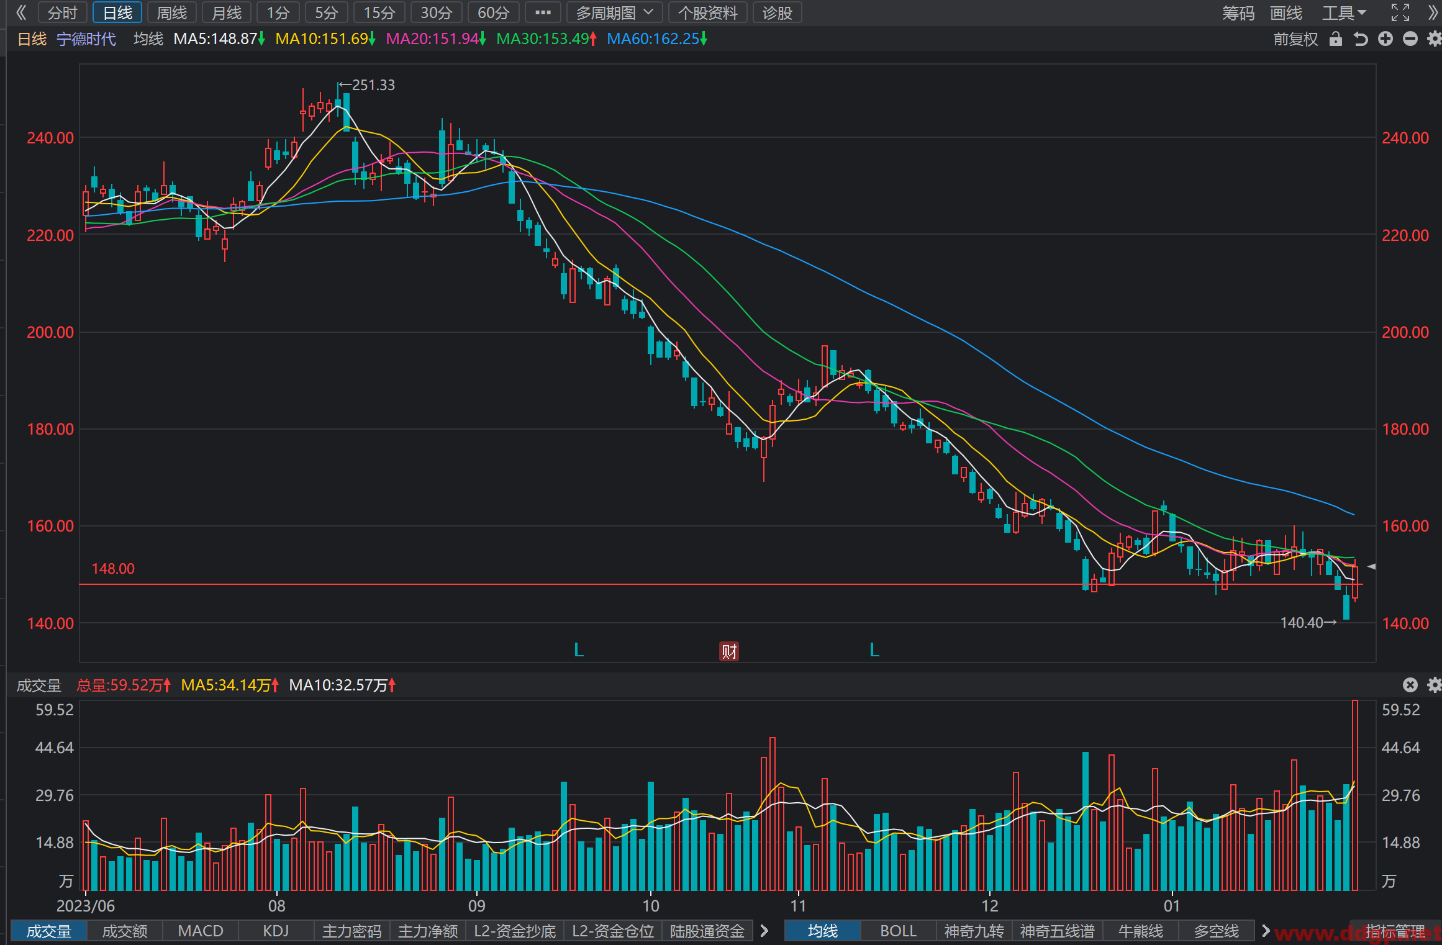Select 主力净额 indicator tab

coord(428,931)
